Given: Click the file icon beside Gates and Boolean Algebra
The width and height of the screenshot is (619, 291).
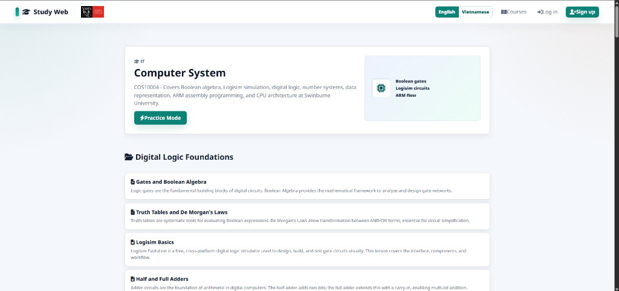Looking at the screenshot, I should point(132,182).
